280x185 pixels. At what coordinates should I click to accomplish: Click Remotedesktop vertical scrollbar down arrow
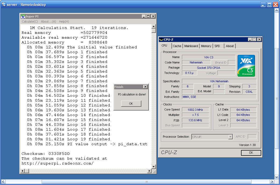(x=277, y=177)
